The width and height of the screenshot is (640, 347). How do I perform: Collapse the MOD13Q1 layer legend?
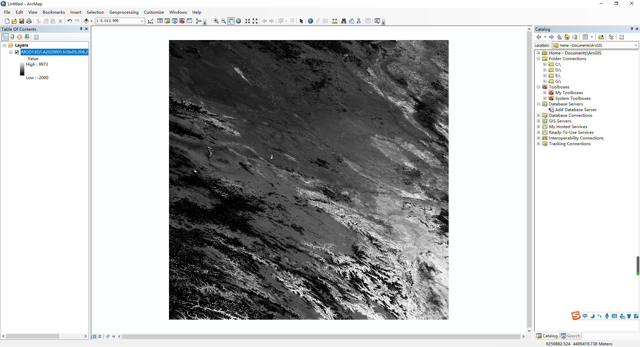[x=11, y=52]
